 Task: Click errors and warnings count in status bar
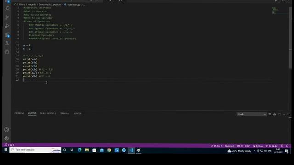(x=9, y=145)
